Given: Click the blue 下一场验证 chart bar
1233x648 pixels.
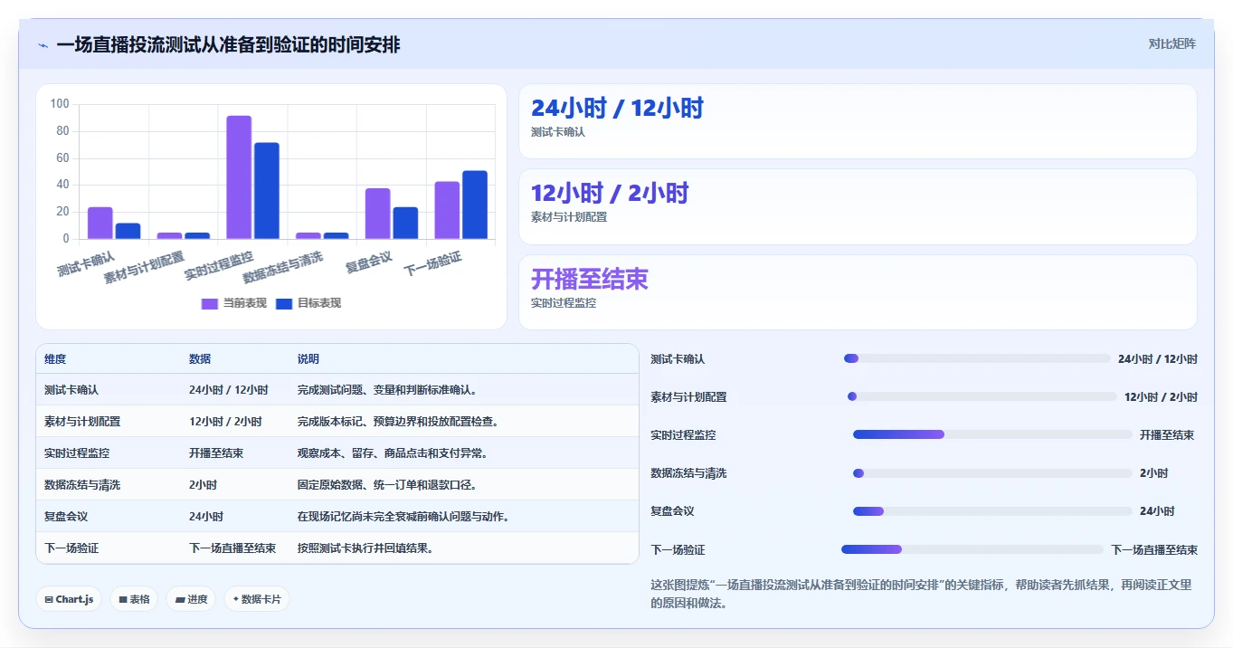Looking at the screenshot, I should [475, 205].
